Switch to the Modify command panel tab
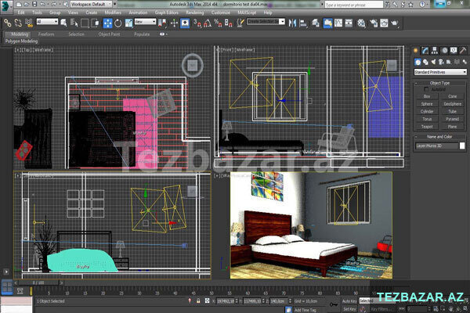 click(425, 51)
